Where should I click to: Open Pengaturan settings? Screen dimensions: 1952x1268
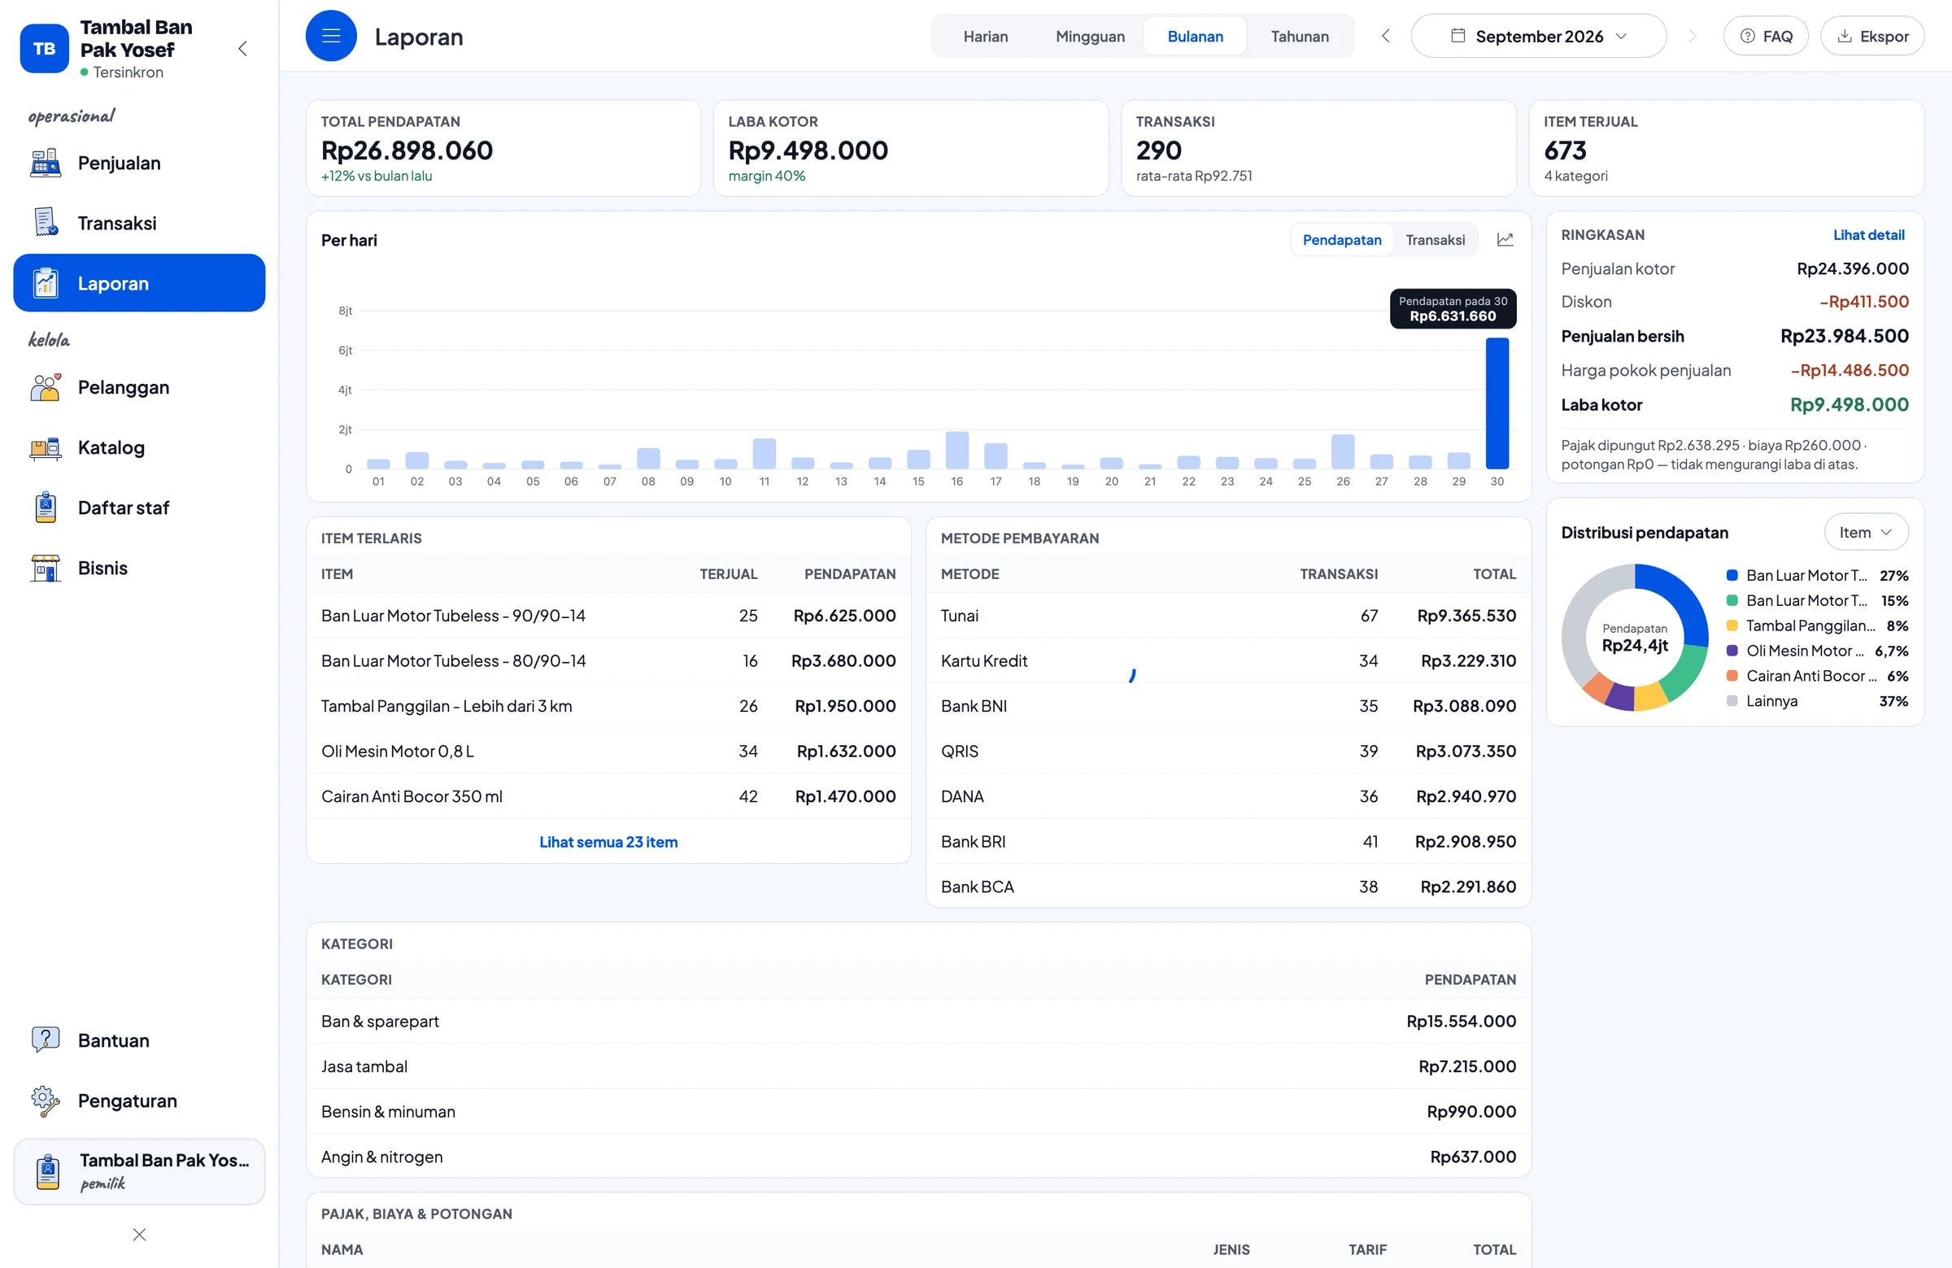coord(138,1100)
